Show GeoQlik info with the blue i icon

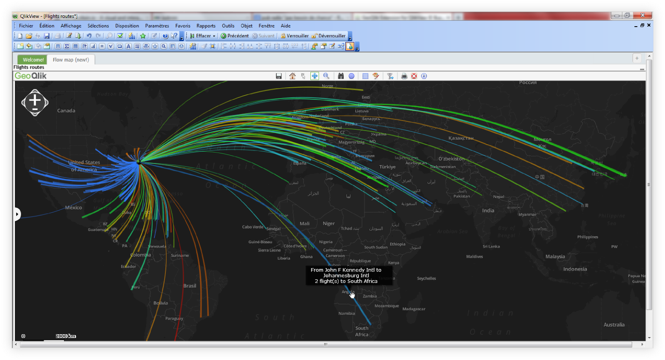point(424,76)
